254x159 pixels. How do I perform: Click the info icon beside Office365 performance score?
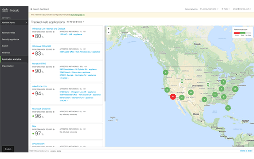(x=54, y=49)
